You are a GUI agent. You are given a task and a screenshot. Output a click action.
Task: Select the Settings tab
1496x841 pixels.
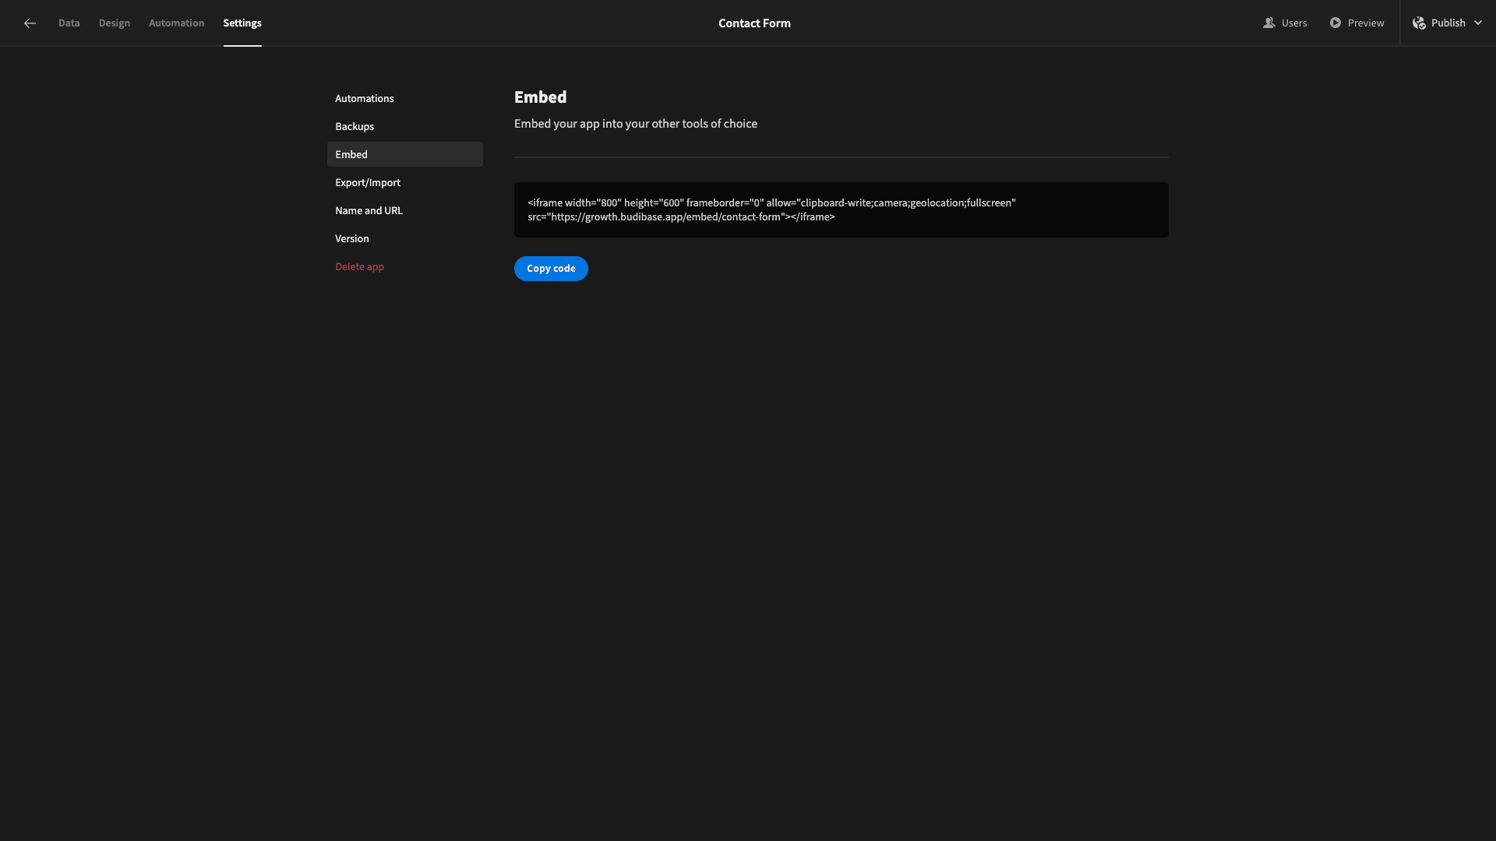point(242,23)
